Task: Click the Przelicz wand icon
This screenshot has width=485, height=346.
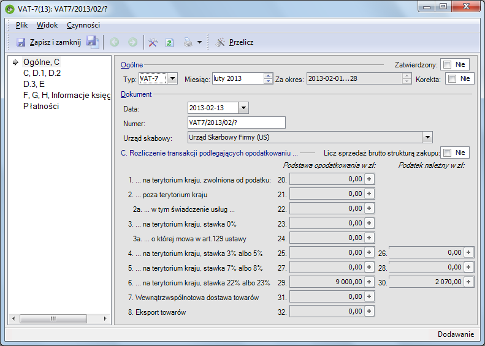Action: tap(220, 42)
